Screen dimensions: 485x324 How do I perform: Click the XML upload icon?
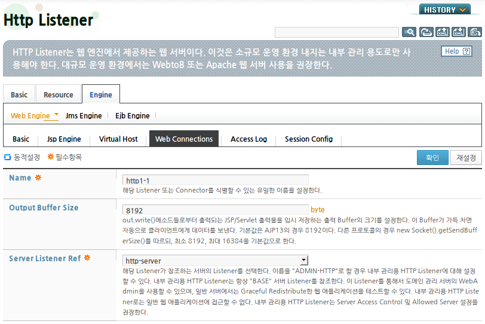point(443,32)
